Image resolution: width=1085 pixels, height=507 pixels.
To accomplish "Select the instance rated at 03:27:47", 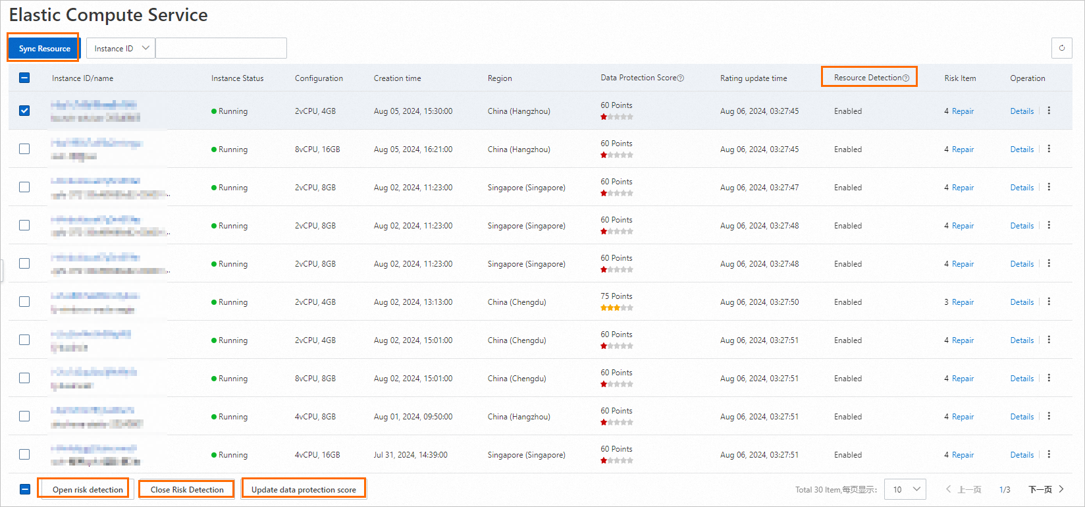I will pyautogui.click(x=24, y=187).
